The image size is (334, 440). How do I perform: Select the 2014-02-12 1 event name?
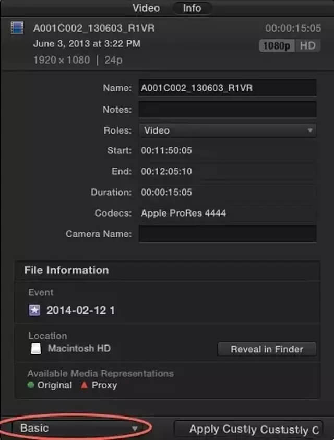[x=80, y=311]
